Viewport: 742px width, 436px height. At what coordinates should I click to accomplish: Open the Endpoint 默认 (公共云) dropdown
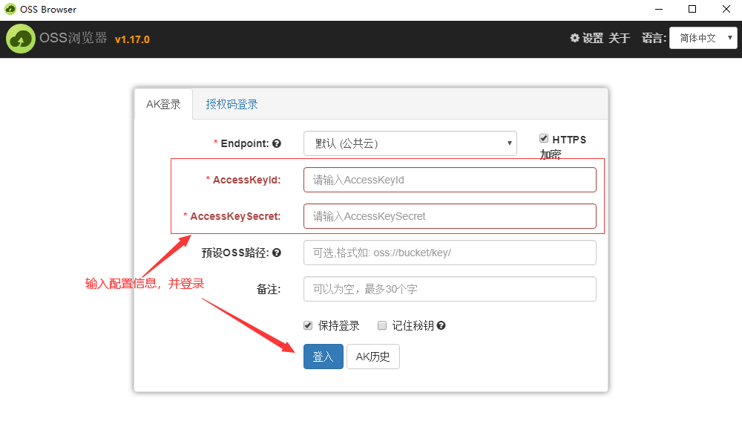410,143
